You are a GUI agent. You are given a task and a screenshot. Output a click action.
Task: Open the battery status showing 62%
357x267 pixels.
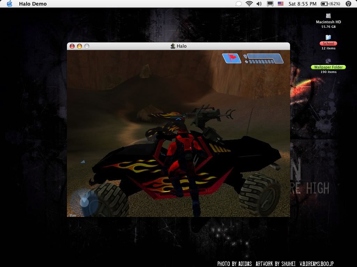(x=331, y=3)
